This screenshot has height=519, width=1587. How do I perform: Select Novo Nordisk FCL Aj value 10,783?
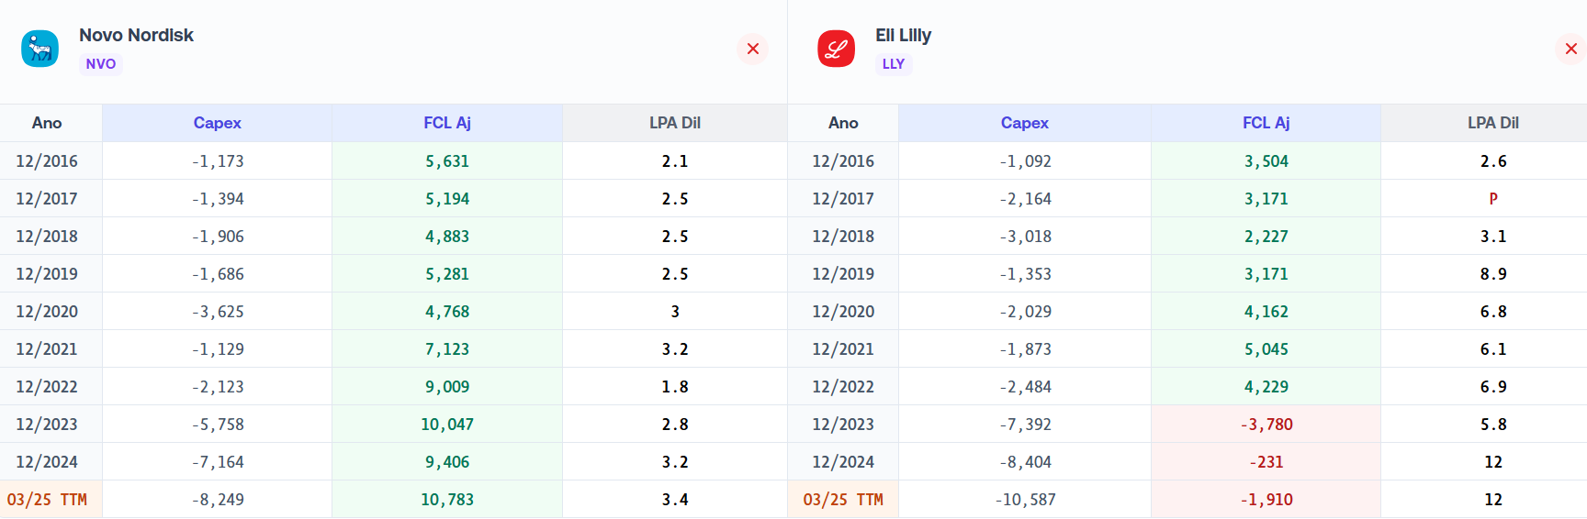[447, 500]
